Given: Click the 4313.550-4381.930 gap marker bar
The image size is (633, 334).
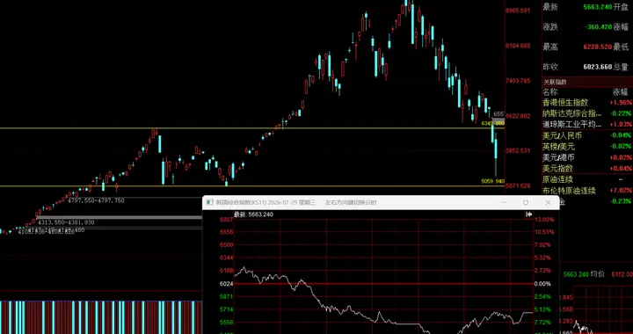Looking at the screenshot, I should tap(119, 217).
